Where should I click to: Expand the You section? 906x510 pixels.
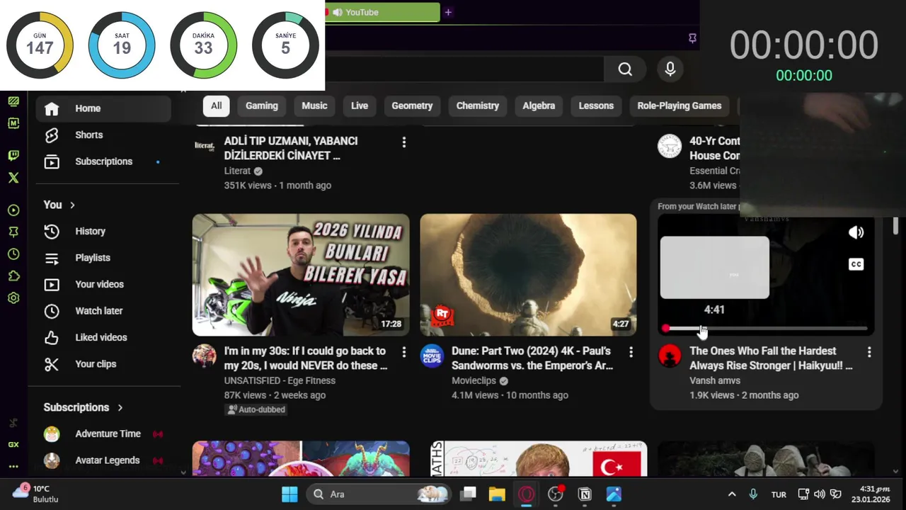coord(59,205)
